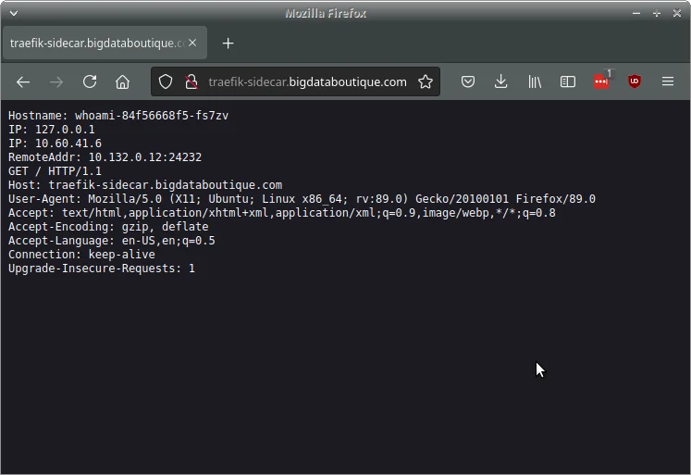Click the GET / HTTP/1.1 line
Viewport: 691px width, 475px height.
point(55,171)
